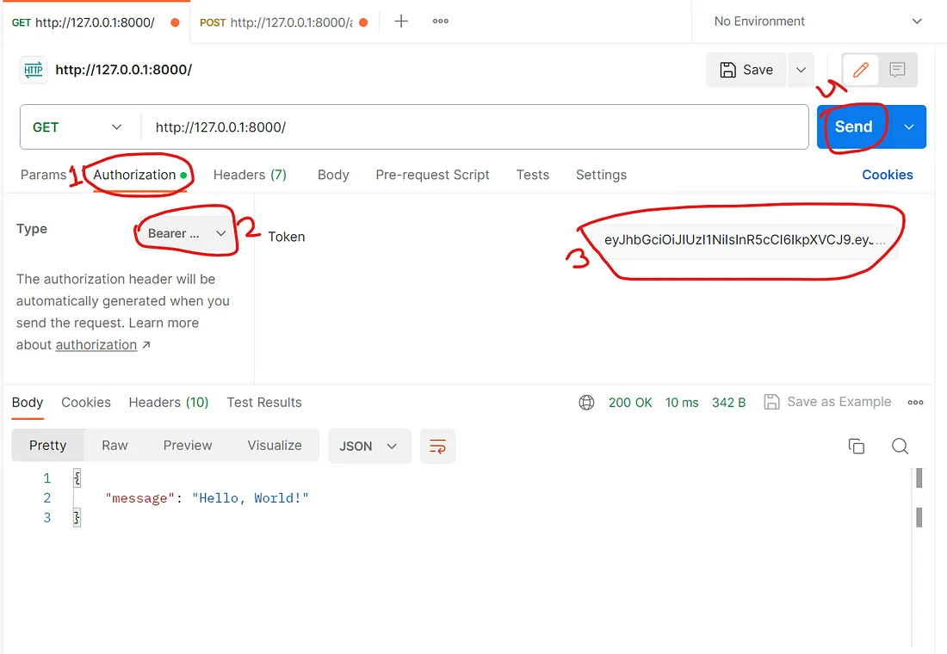The height and width of the screenshot is (654, 947).
Task: Open the tab bar ellipsis menu
Action: [x=440, y=21]
